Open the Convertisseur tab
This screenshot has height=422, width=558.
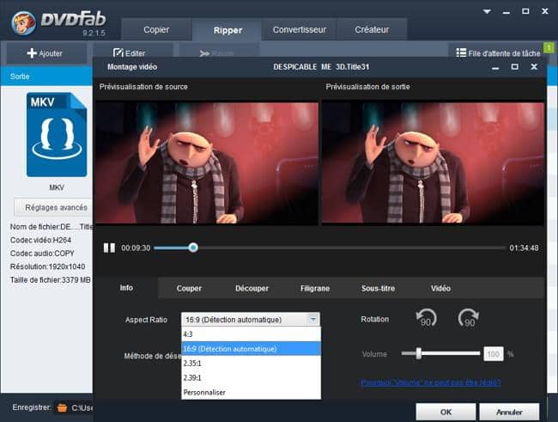pyautogui.click(x=300, y=29)
